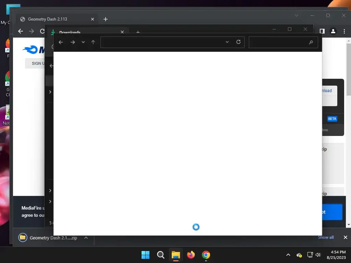This screenshot has width=351, height=263.
Task: Open recent locations dropdown in File Explorer
Action: click(83, 42)
